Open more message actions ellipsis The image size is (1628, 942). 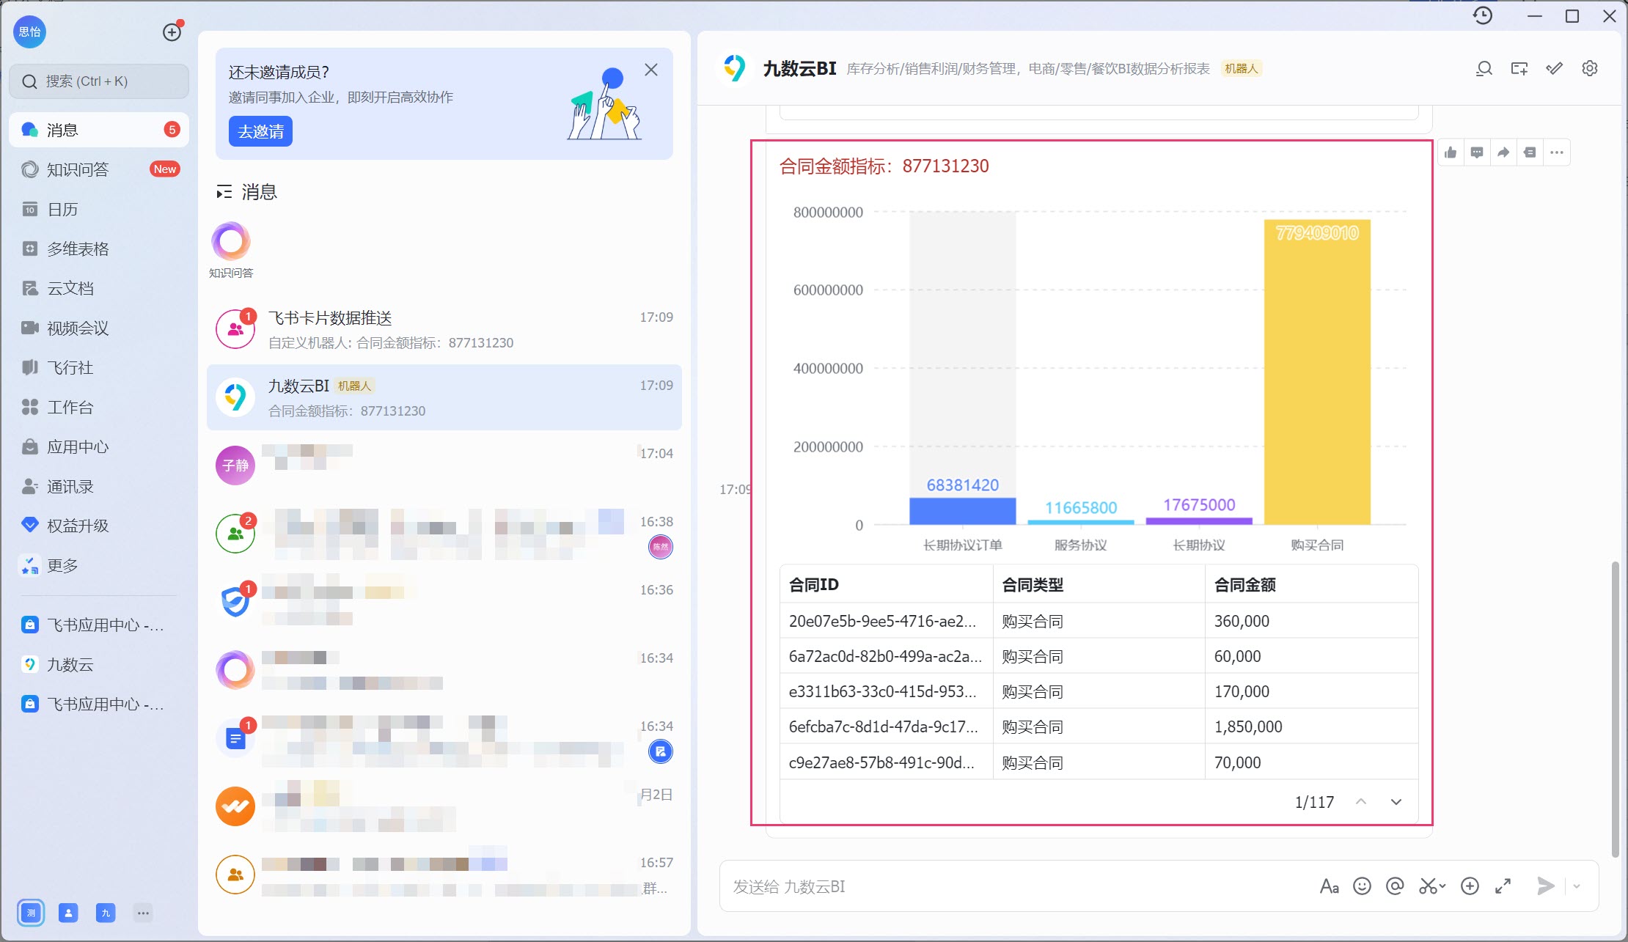point(1557,152)
